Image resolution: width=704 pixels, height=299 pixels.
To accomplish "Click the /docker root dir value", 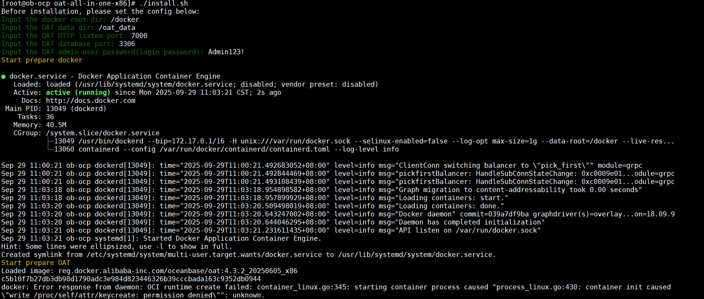I will 125,20.
